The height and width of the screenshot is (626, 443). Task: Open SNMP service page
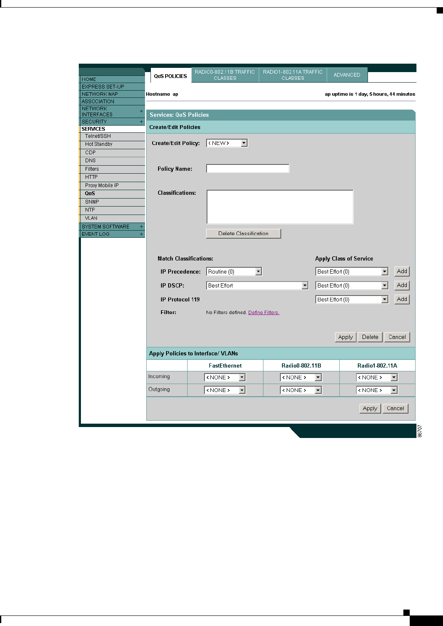click(112, 202)
